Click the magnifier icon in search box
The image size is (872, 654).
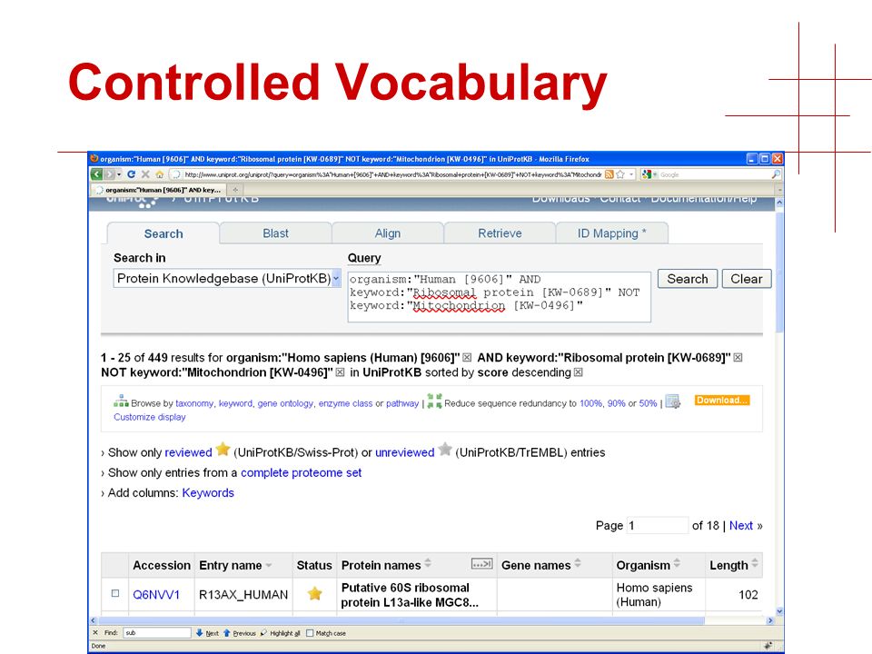pos(776,174)
